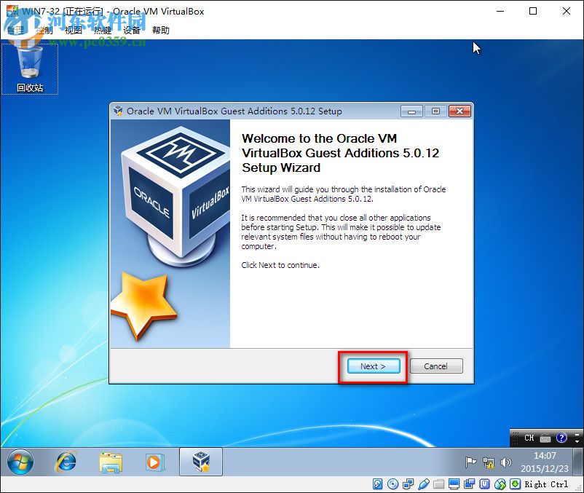Open the shared folders icon in the status bar
The height and width of the screenshot is (493, 584).
(x=438, y=484)
